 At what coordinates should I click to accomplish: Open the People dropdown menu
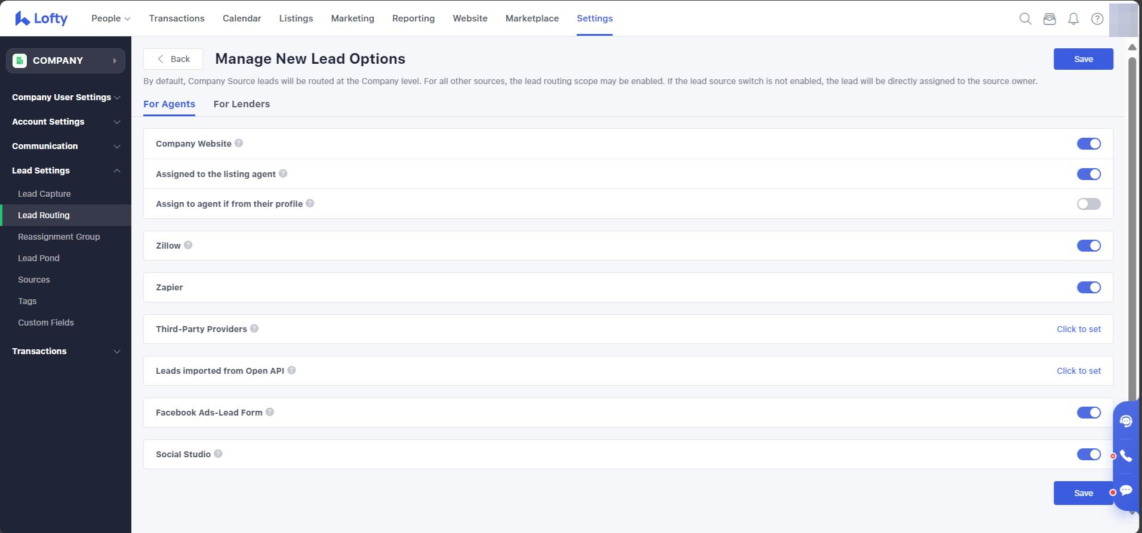pos(110,18)
